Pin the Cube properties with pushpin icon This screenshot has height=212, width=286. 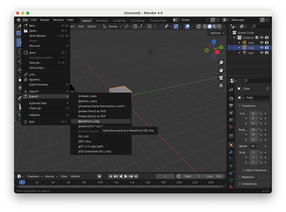click(267, 89)
